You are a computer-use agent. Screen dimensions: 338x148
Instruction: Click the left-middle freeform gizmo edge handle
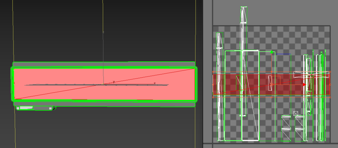pyautogui.click(x=213, y=85)
